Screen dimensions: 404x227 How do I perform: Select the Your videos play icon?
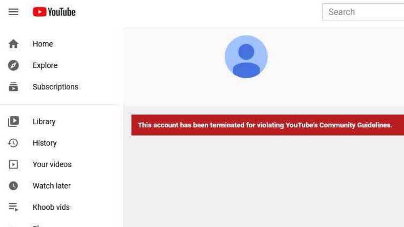point(13,165)
